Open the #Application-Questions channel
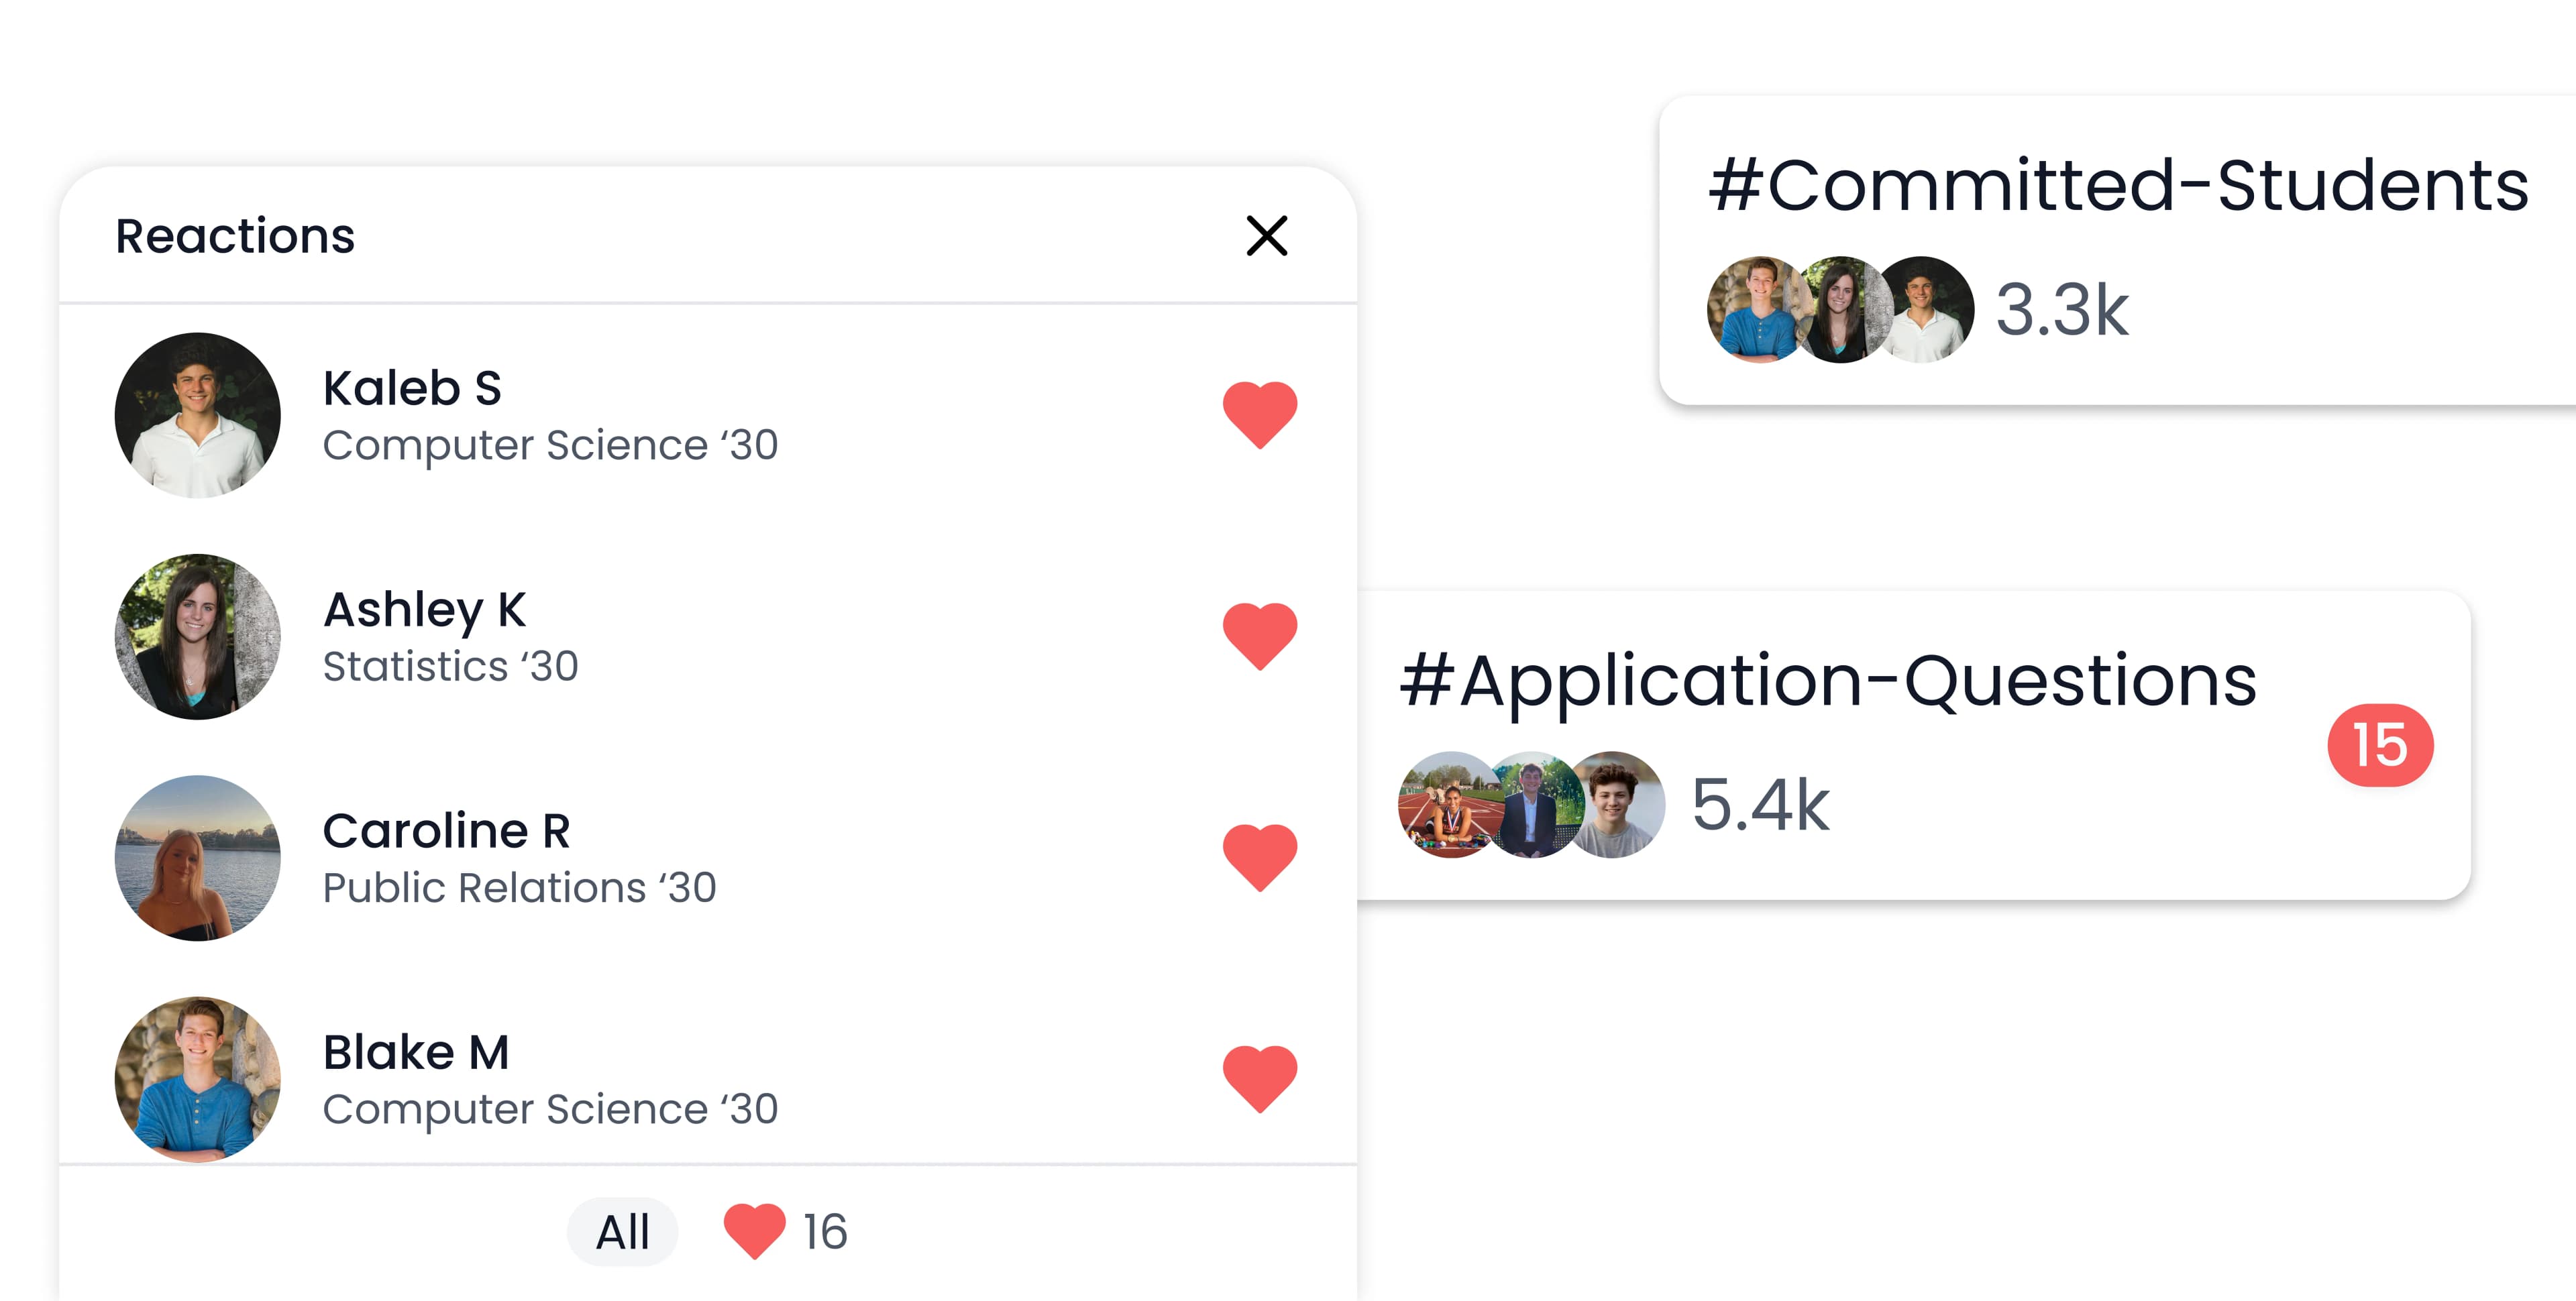 [x=1828, y=681]
